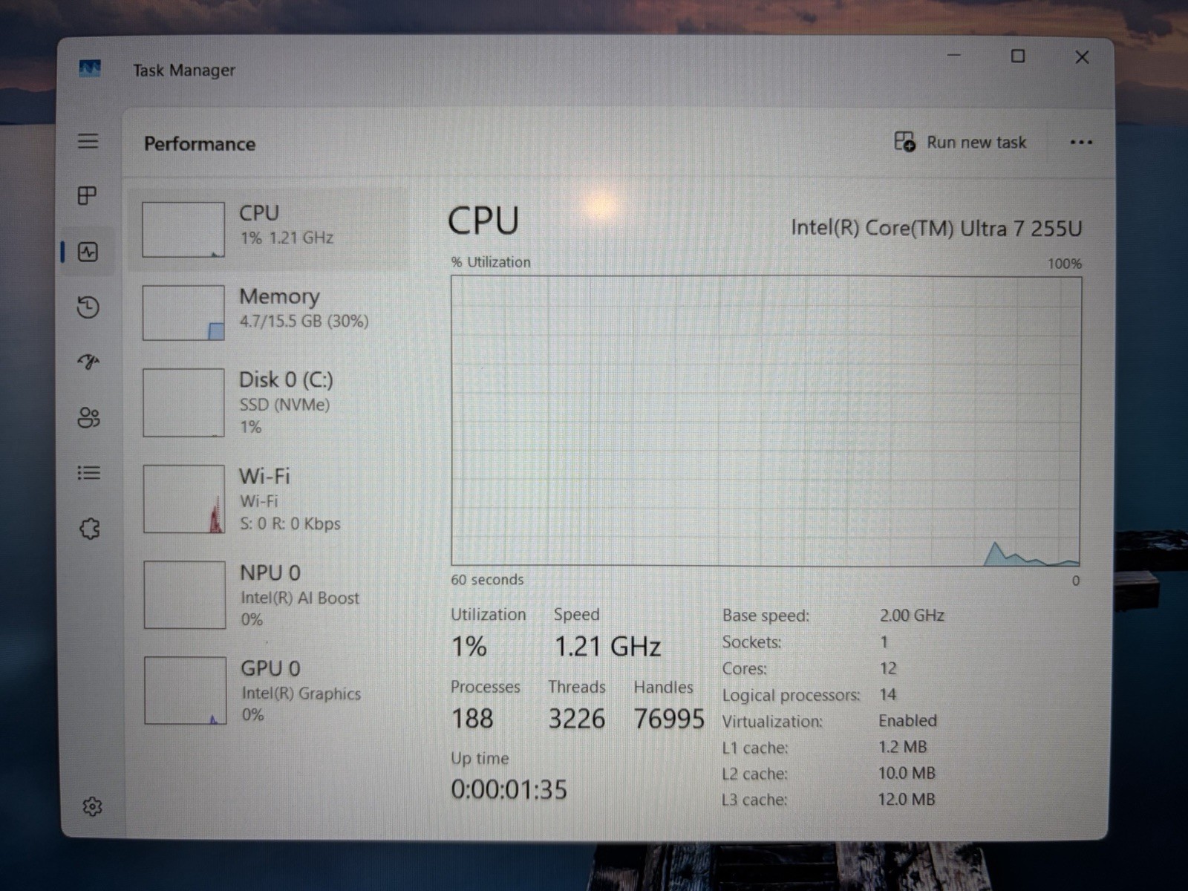The height and width of the screenshot is (891, 1188).
Task: Open Task Manager settings gear
Action: coord(92,806)
